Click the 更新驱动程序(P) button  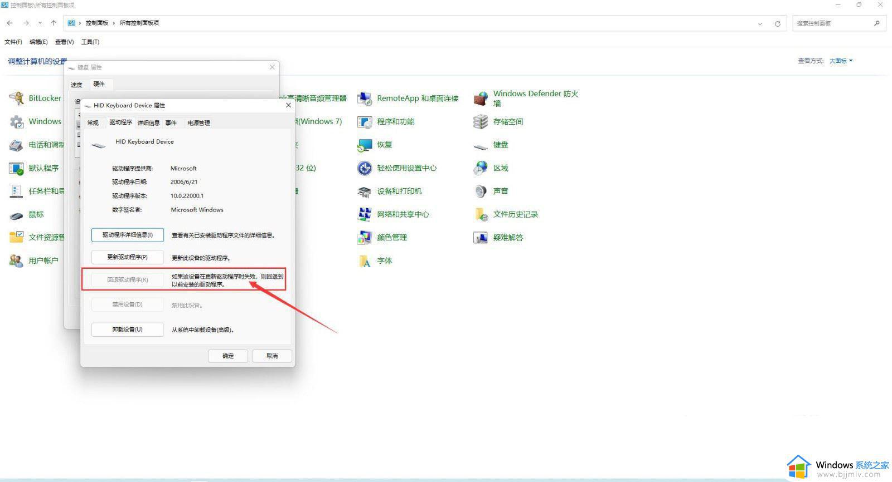pyautogui.click(x=128, y=257)
